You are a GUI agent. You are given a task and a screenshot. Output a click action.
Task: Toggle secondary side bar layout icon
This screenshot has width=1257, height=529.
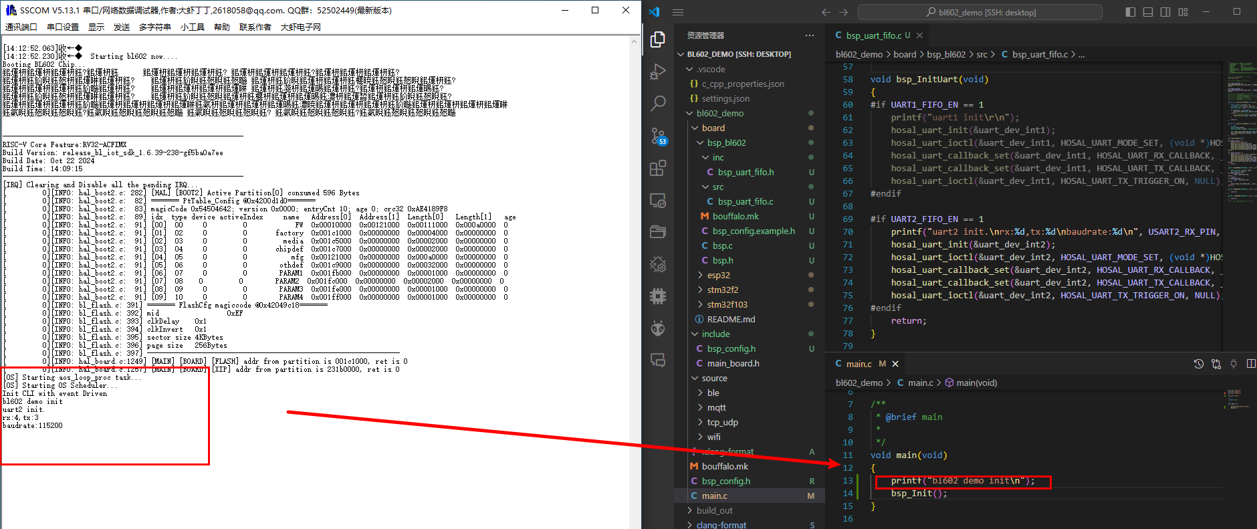point(1165,12)
